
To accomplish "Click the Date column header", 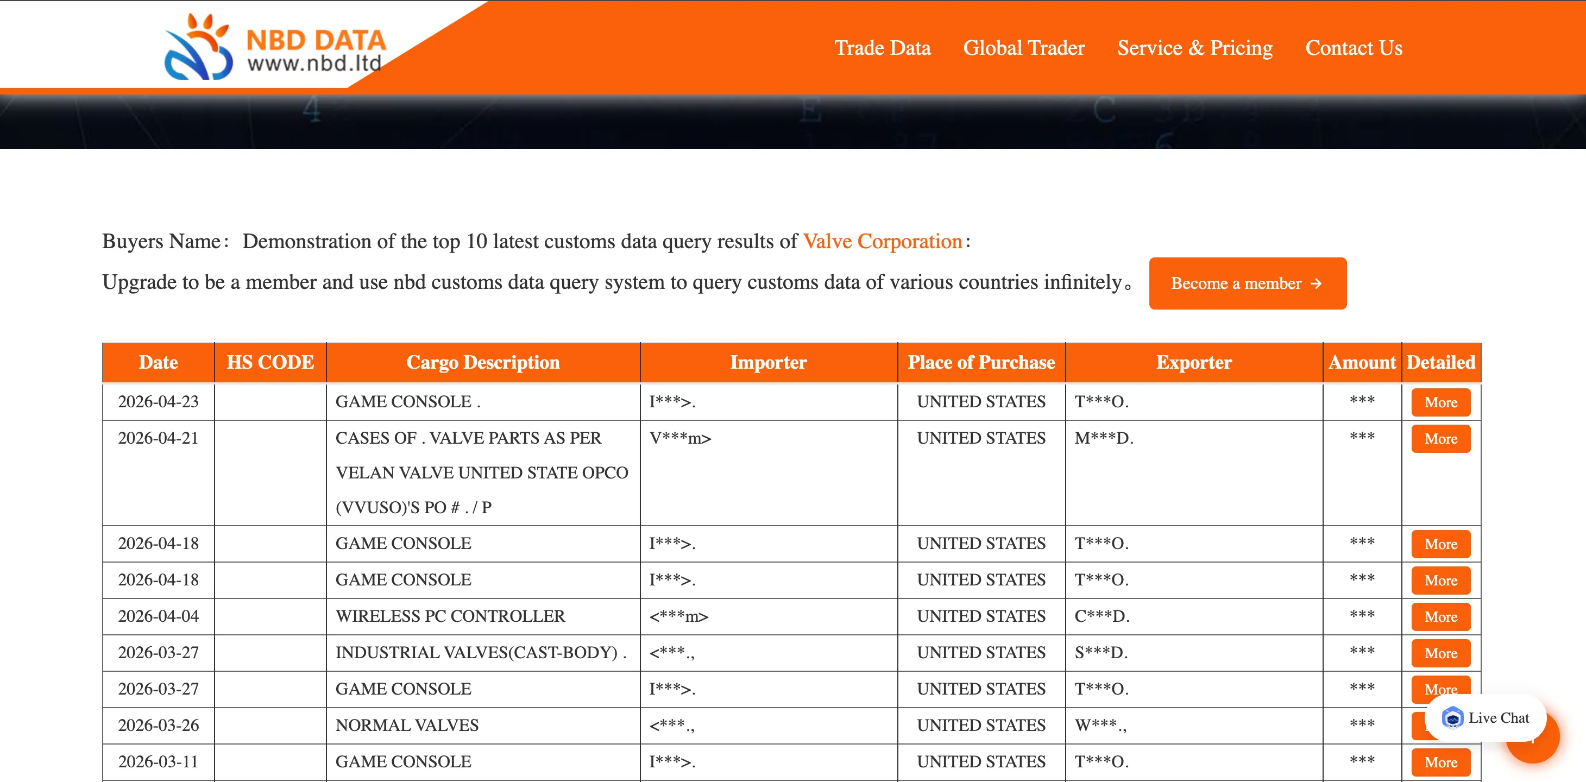I will [x=158, y=362].
